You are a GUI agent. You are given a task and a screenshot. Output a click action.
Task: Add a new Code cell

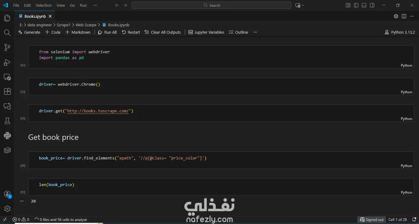[x=53, y=32]
